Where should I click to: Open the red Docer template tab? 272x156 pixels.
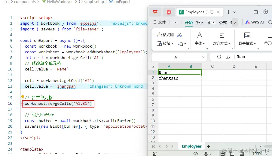(169, 12)
